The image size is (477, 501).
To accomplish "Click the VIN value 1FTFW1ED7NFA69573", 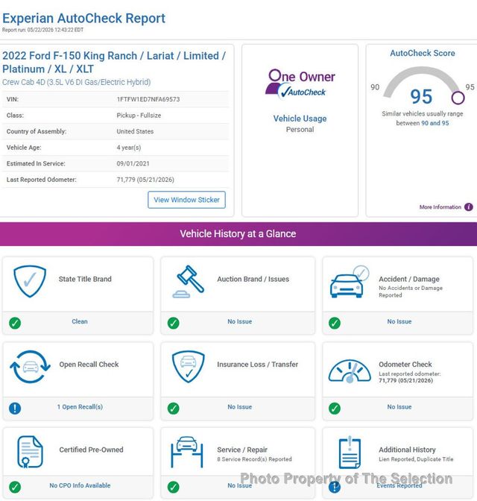I will pos(148,99).
